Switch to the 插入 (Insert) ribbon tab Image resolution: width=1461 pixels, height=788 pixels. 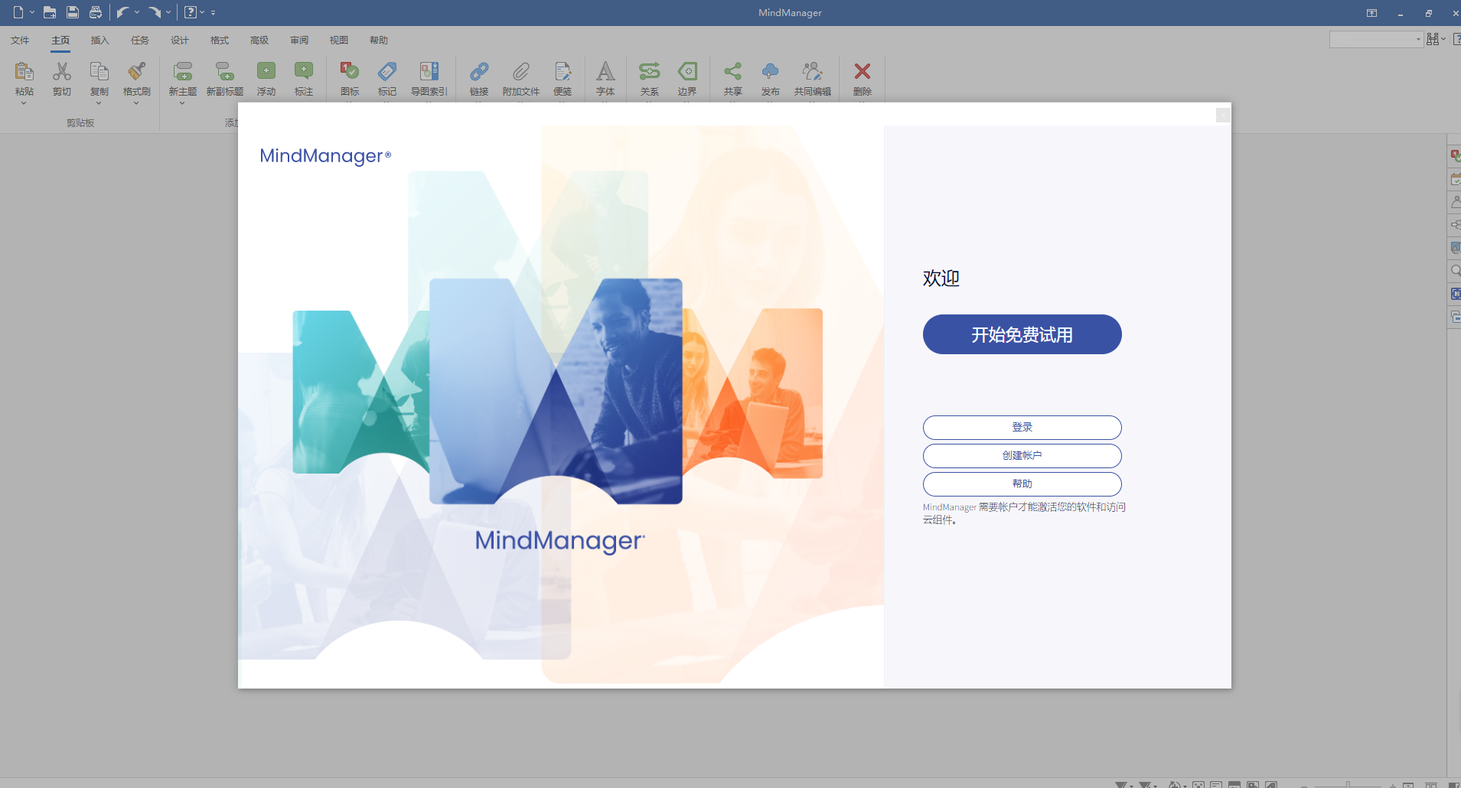(99, 40)
